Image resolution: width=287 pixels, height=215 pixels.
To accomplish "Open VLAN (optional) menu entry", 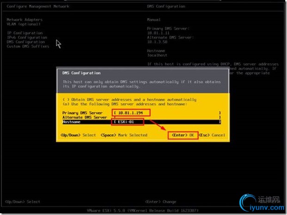I will click(24, 24).
